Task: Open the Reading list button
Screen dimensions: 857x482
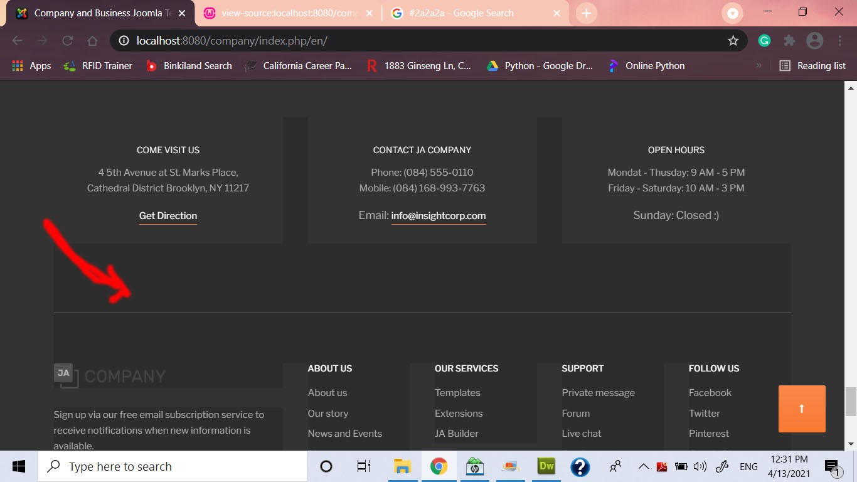Action: [x=812, y=66]
